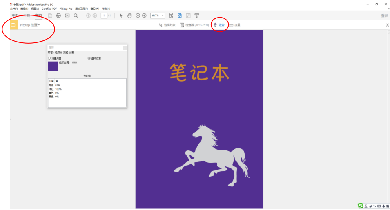The width and height of the screenshot is (390, 210).
Task: Click the 登录 sign-in link
Action: pos(384,15)
